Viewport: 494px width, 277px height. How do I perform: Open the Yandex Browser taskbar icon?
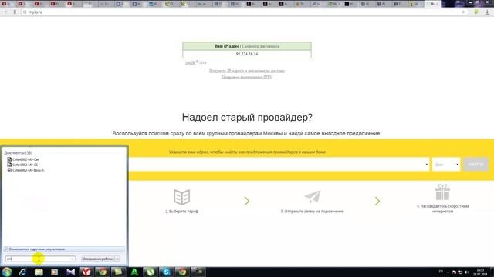[x=86, y=272]
